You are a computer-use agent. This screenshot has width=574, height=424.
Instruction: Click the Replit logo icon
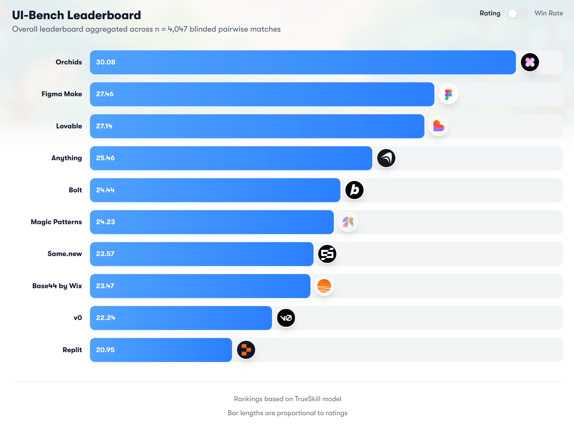click(246, 350)
